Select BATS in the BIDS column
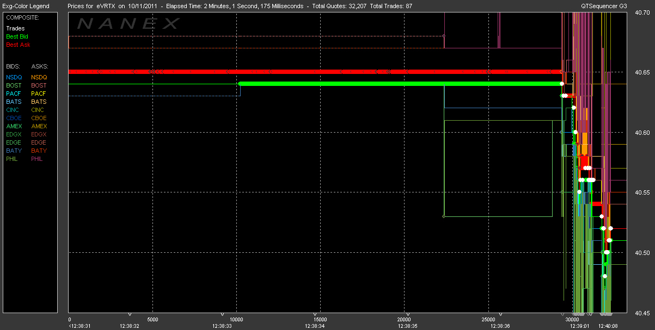Image resolution: width=655 pixels, height=330 pixels. coord(14,102)
